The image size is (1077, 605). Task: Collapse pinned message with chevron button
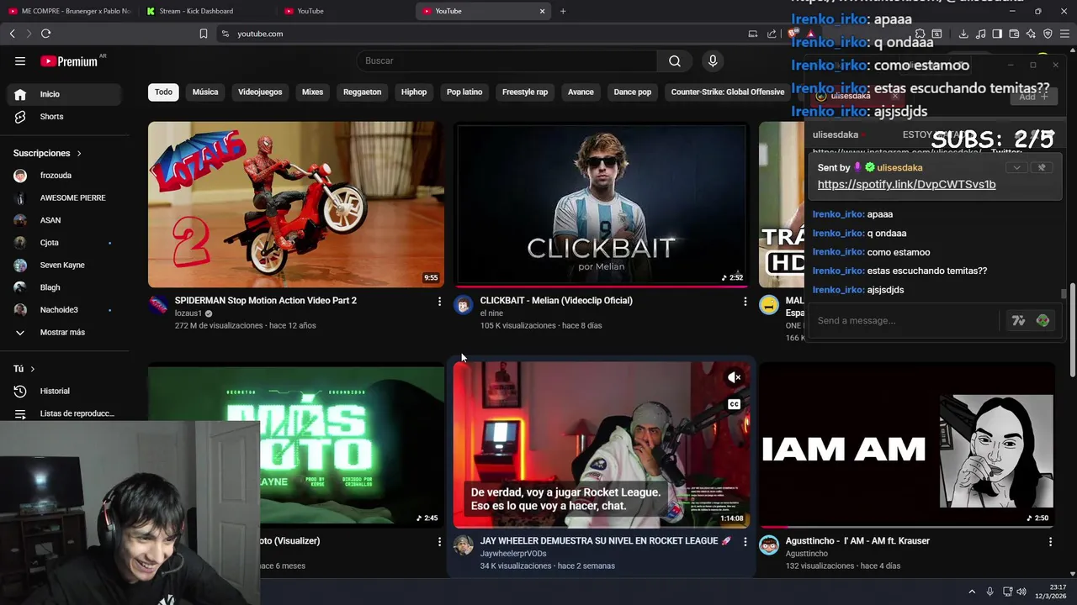coord(1016,167)
